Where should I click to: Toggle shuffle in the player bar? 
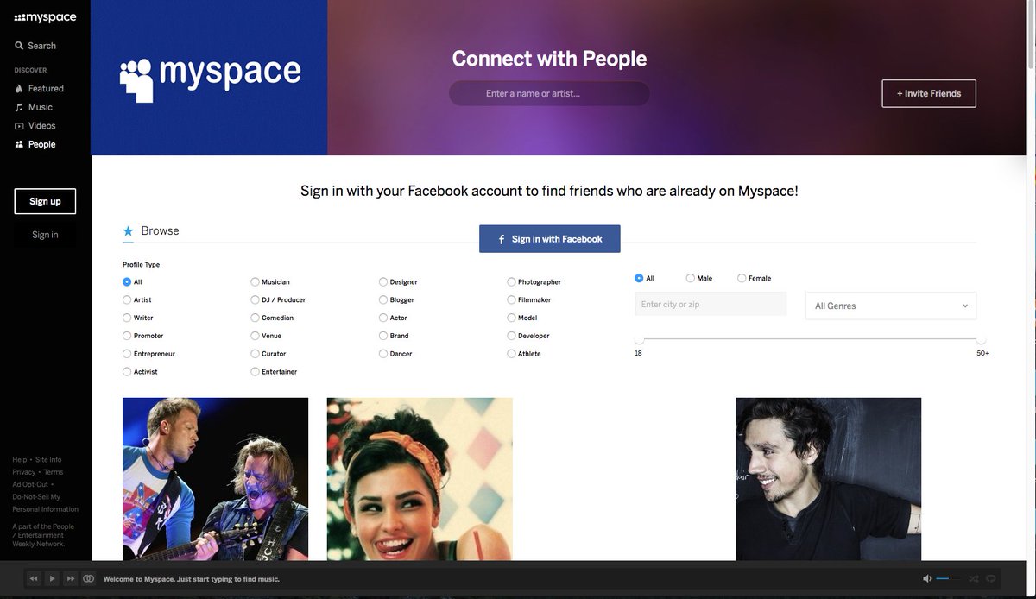974,578
